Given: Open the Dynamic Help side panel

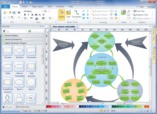Looking at the screenshot, I should coord(154,35).
